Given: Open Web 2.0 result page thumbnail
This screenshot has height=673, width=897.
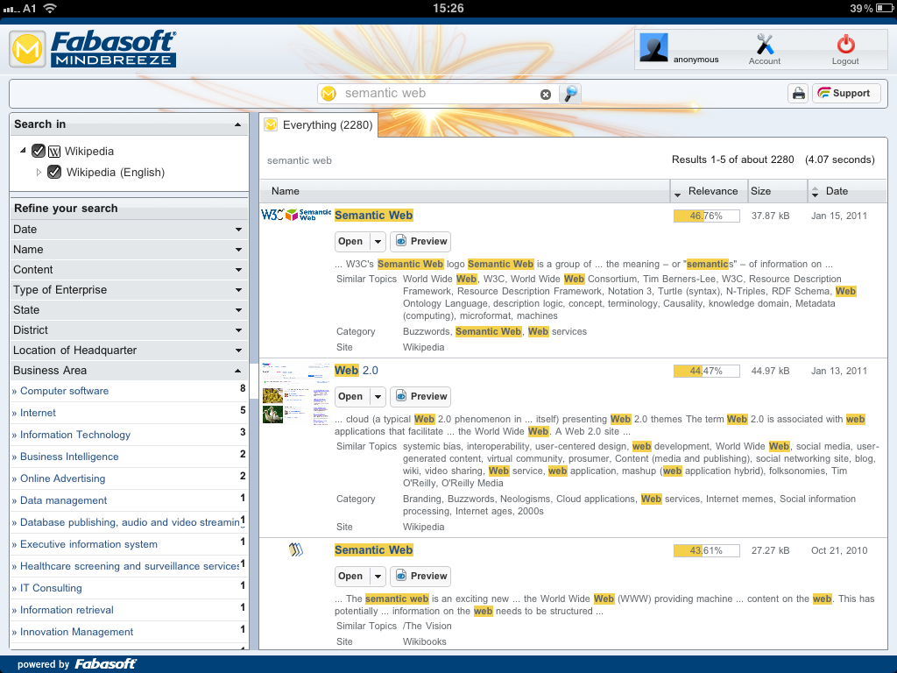Looking at the screenshot, I should pos(296,393).
